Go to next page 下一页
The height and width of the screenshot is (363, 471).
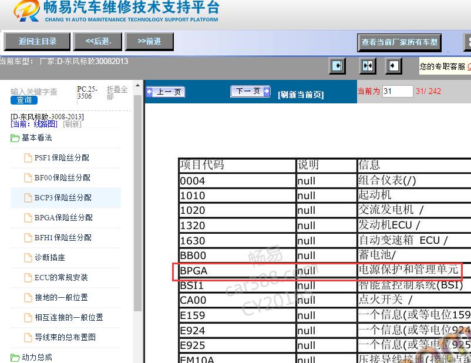pyautogui.click(x=250, y=91)
